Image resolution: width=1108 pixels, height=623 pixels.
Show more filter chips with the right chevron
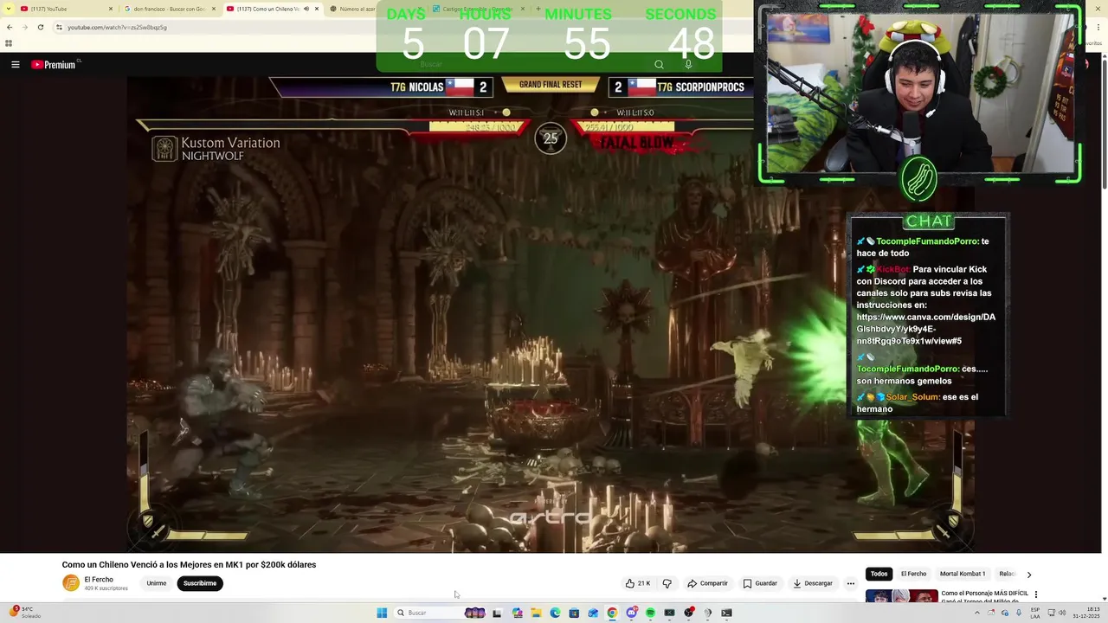coord(1028,575)
